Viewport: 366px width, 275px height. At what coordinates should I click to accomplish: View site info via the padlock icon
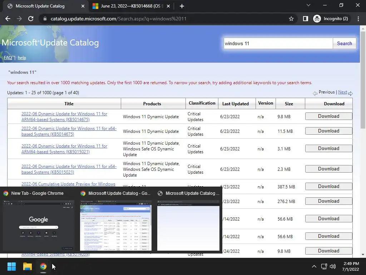(45, 19)
